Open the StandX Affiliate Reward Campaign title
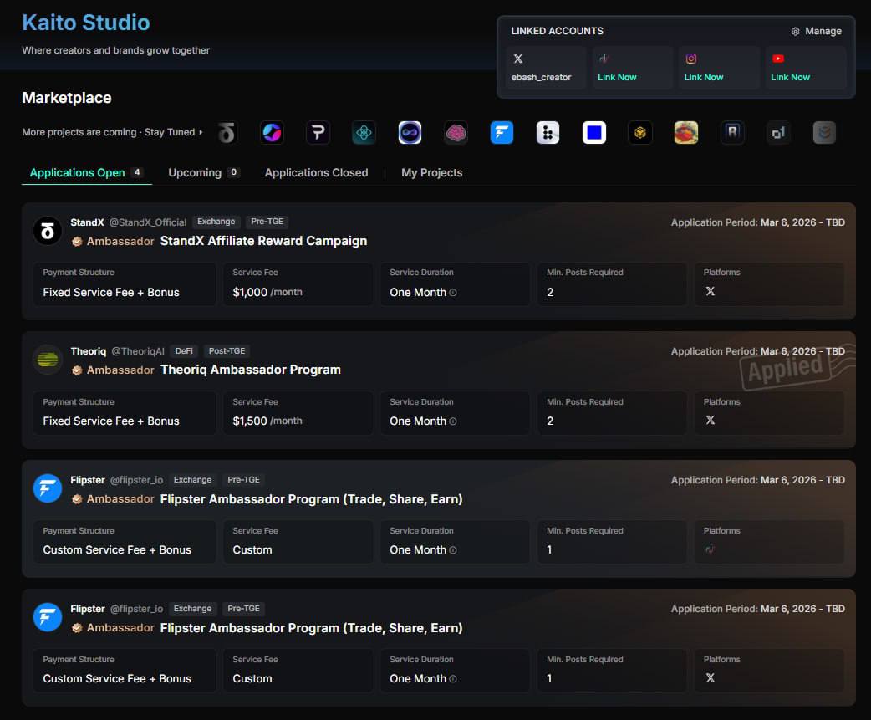 264,241
